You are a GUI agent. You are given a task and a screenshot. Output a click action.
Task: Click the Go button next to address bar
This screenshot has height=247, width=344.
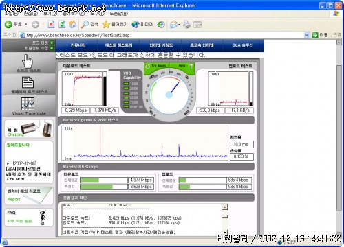[320, 35]
